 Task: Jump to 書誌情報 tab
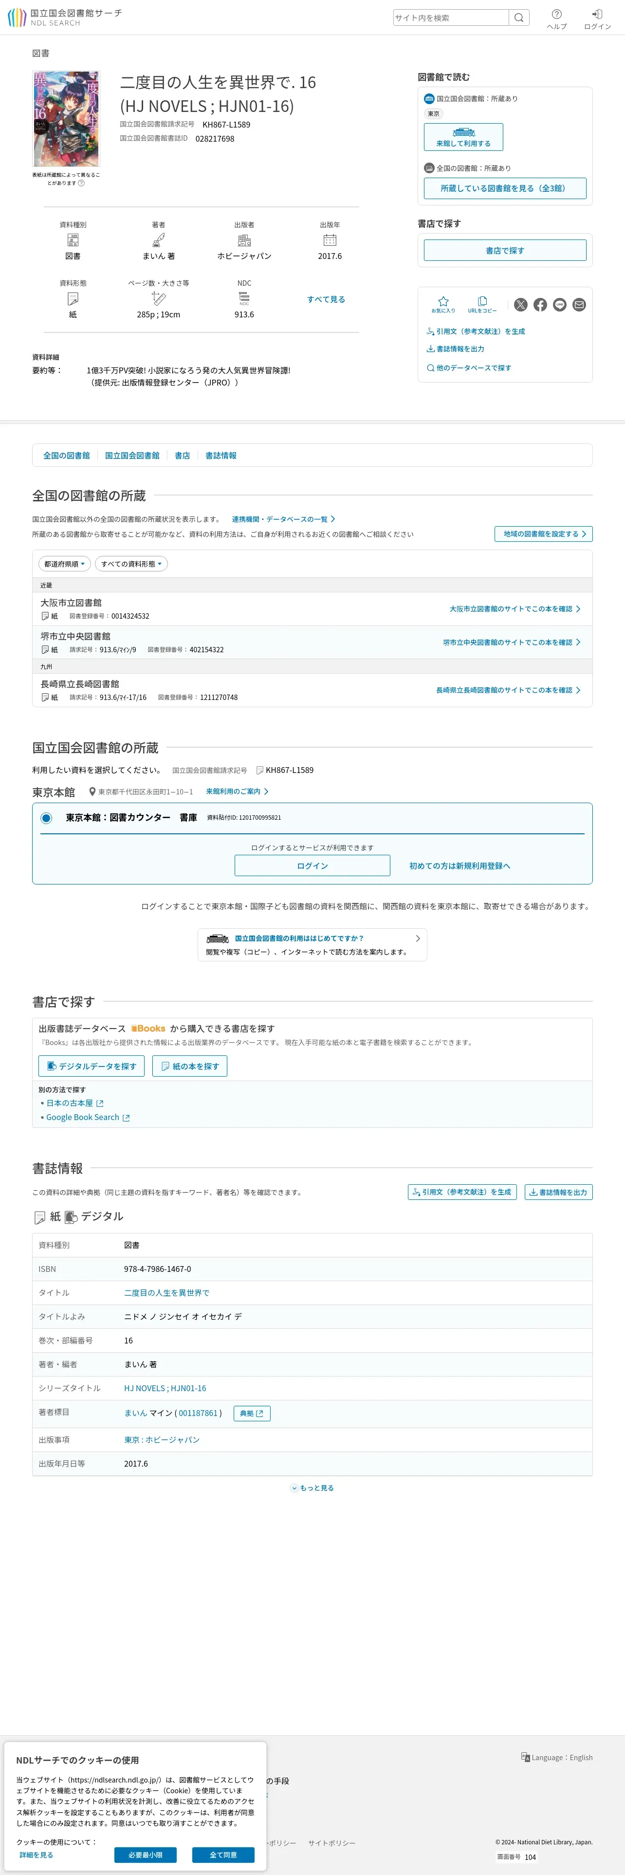pos(221,456)
